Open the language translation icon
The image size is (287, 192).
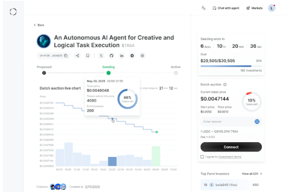(x=204, y=8)
